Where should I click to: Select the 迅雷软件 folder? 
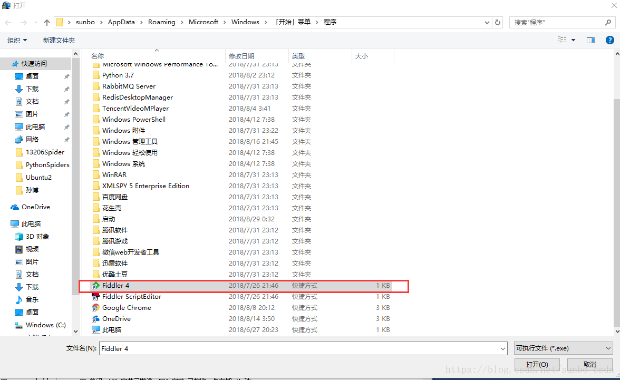[x=115, y=264]
